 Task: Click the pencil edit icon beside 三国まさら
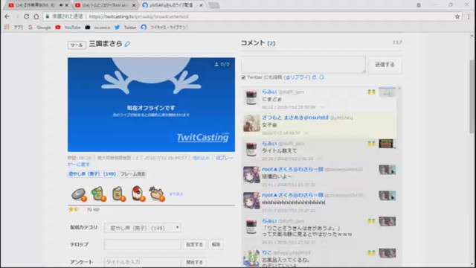point(127,44)
